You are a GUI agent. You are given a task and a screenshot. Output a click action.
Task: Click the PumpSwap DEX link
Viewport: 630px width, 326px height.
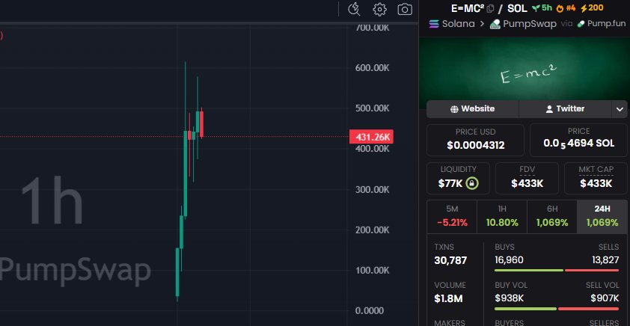point(522,24)
